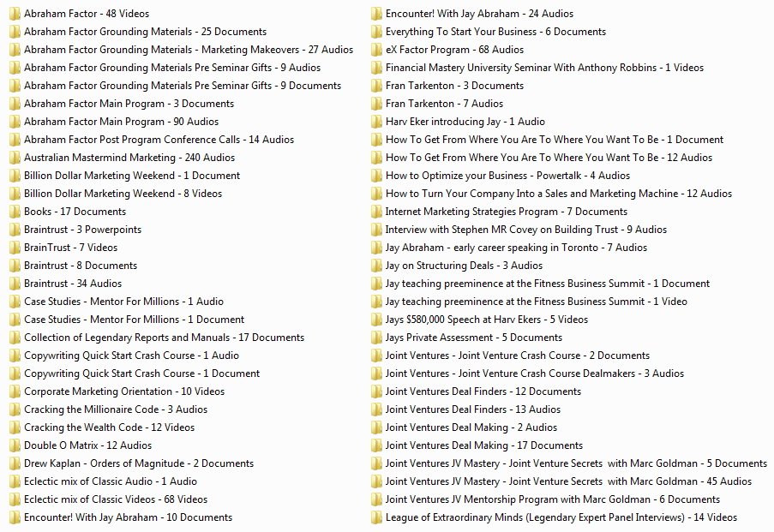Select Grounding Materials - Marketing Makeovers - 27 Audios
Screen dimensions: 774x532
pyautogui.click(x=189, y=50)
